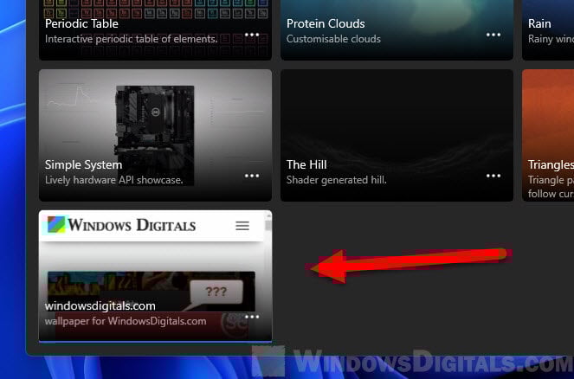
Task: Select The Hill shader wallpaper thumbnail
Action: (397, 135)
